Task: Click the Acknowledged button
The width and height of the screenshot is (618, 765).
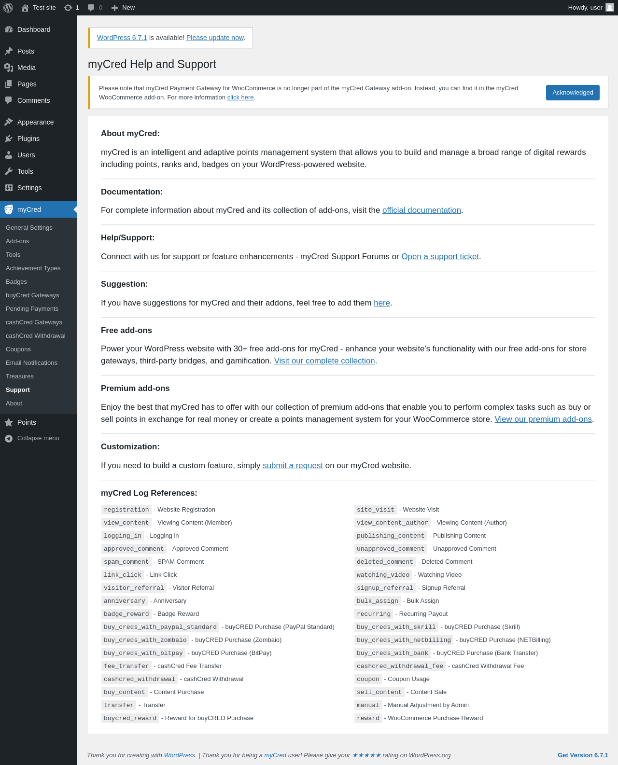Action: pyautogui.click(x=573, y=93)
